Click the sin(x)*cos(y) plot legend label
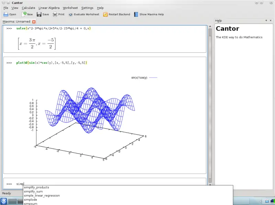This screenshot has width=275, height=205. click(139, 78)
